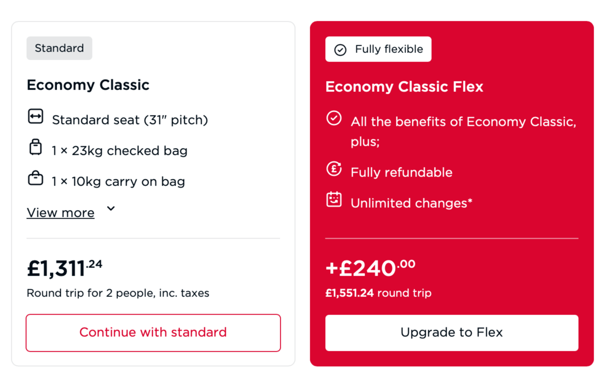
Task: Expand details with the View more chevron
Action: [x=111, y=209]
